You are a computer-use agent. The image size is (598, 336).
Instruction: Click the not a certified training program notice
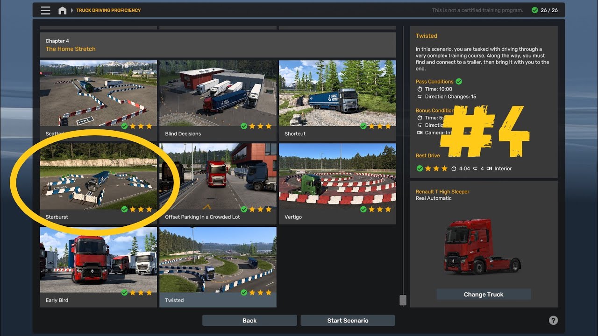[477, 10]
